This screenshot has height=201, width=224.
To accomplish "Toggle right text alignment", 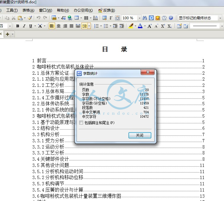I will click(x=65, y=26).
